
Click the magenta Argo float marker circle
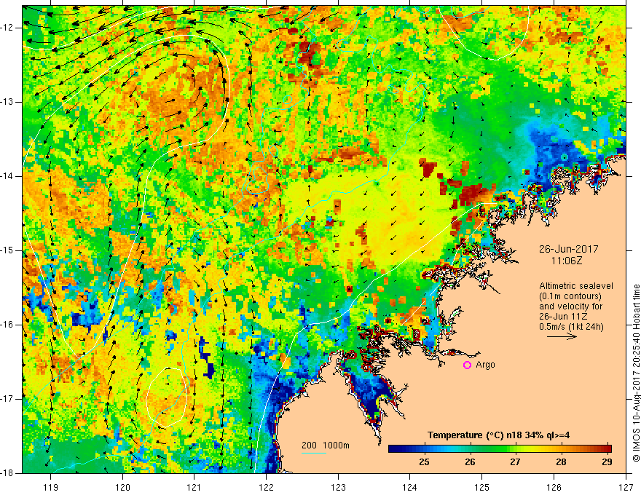pyautogui.click(x=467, y=365)
